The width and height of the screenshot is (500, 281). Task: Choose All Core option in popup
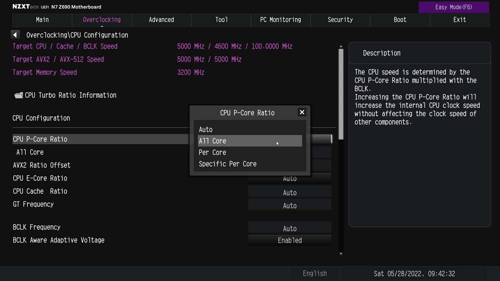click(x=250, y=141)
